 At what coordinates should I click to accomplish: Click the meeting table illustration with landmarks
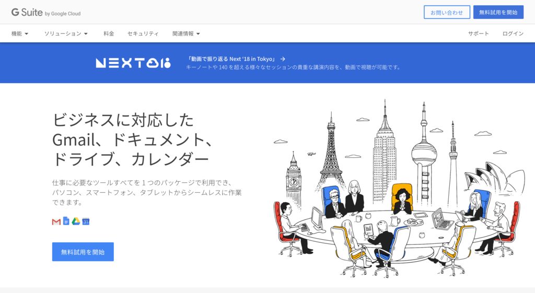click(x=399, y=189)
